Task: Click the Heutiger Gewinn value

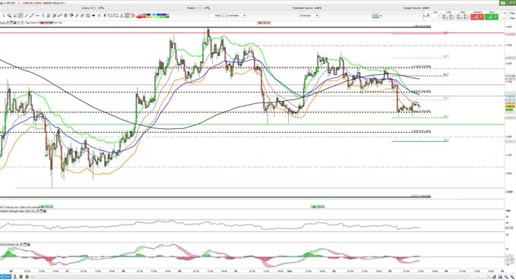Action: pos(426,8)
